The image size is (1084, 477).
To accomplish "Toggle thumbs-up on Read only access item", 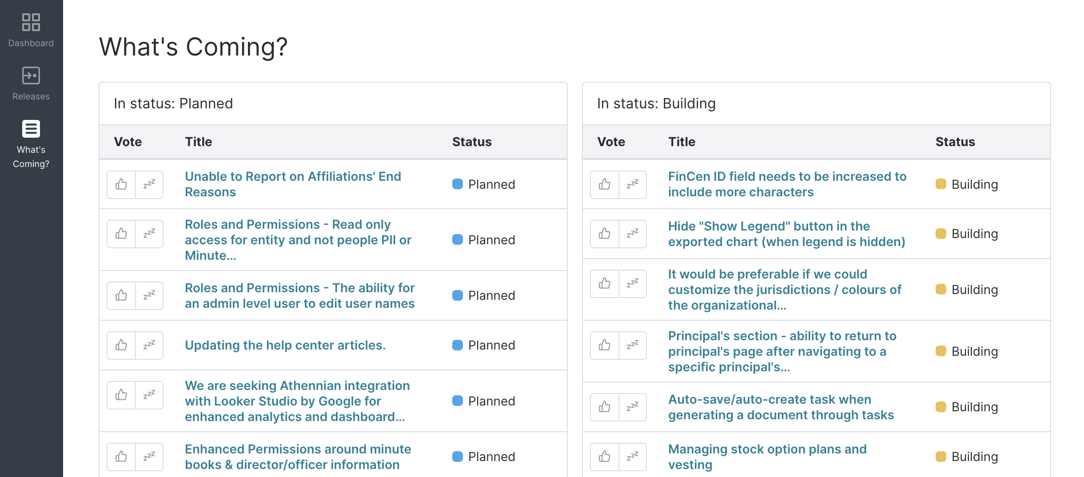I will (x=121, y=234).
